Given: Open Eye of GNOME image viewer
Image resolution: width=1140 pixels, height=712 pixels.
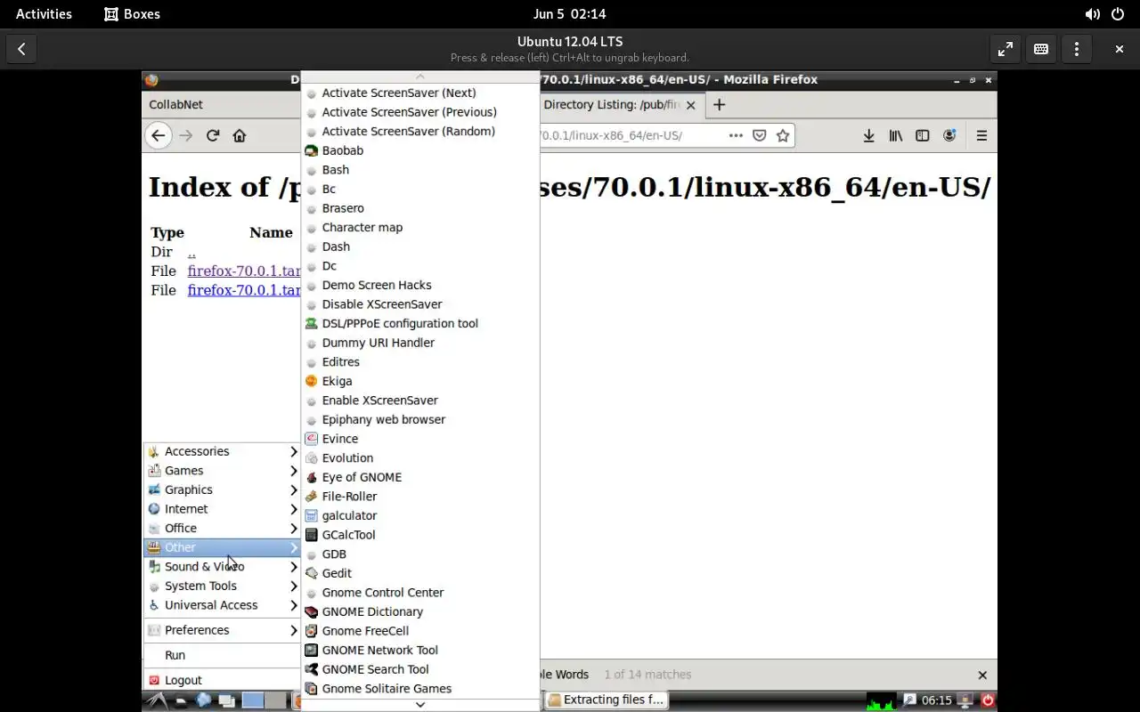Looking at the screenshot, I should pyautogui.click(x=419, y=477).
